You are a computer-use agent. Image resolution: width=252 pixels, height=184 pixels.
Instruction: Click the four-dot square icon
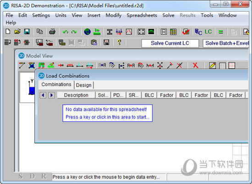click(141, 32)
